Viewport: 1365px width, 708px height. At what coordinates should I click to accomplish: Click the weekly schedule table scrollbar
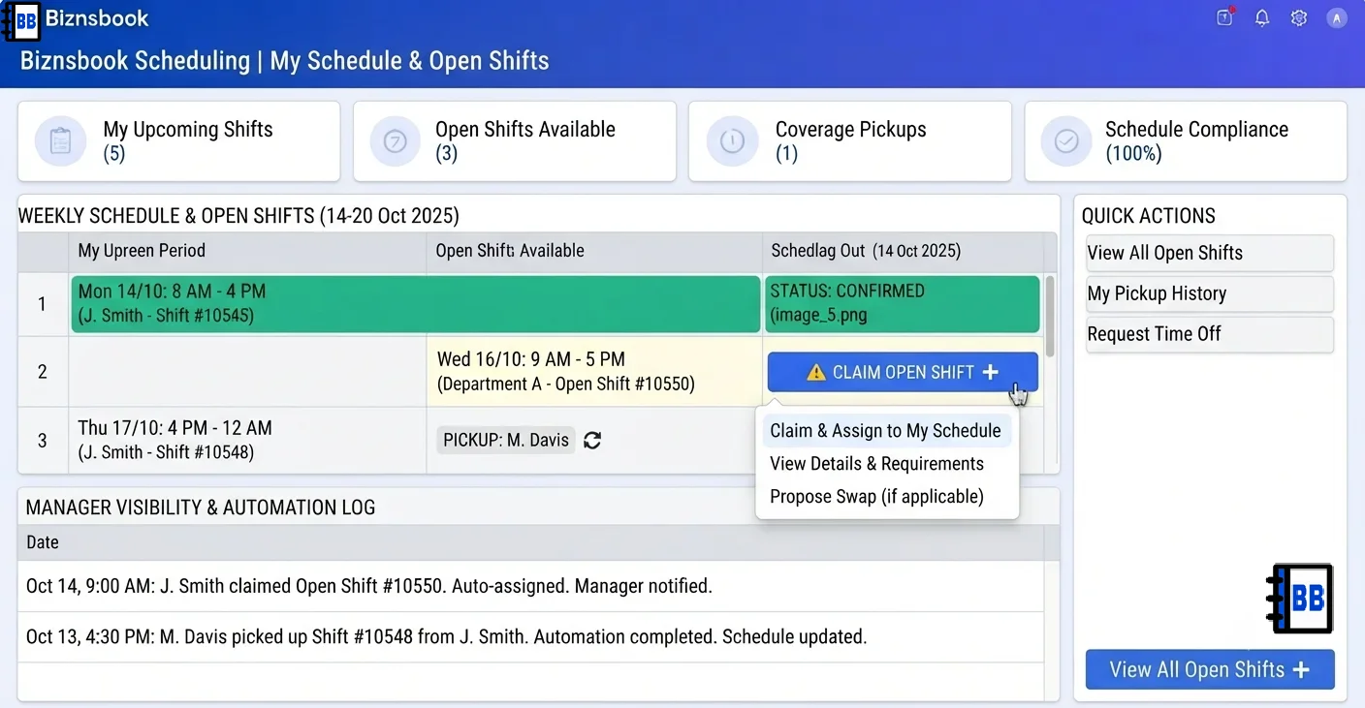1048,316
